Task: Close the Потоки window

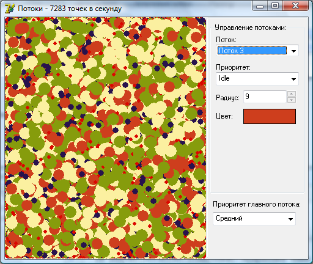Action: click(x=295, y=5)
